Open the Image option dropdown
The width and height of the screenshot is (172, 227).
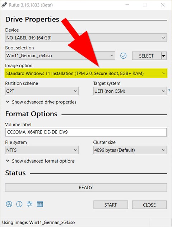point(86,73)
